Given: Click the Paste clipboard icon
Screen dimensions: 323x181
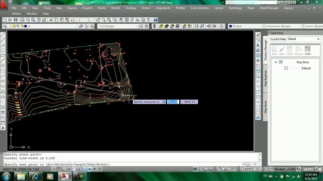Looking at the screenshot, I should click(62, 20).
